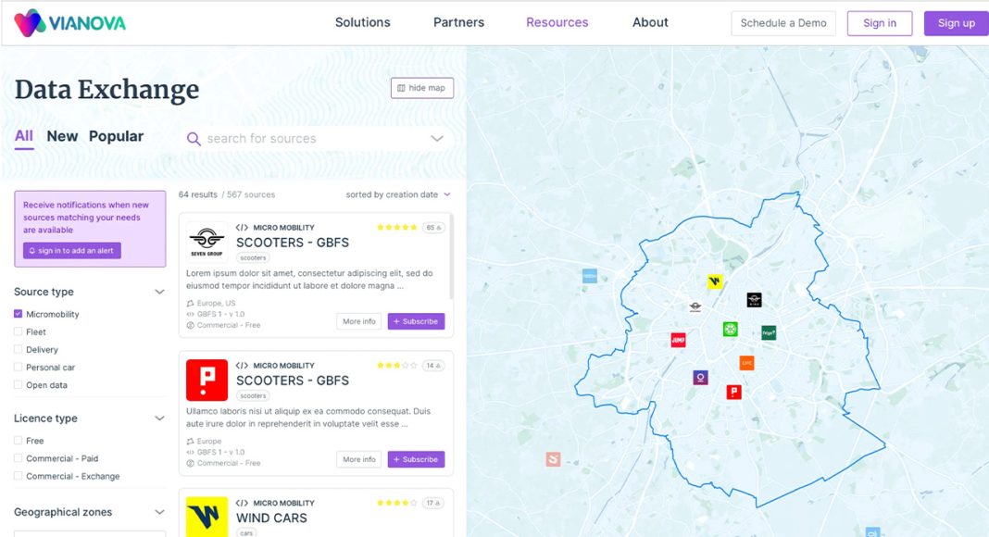Click the purple circle marker on the map

tap(700, 378)
